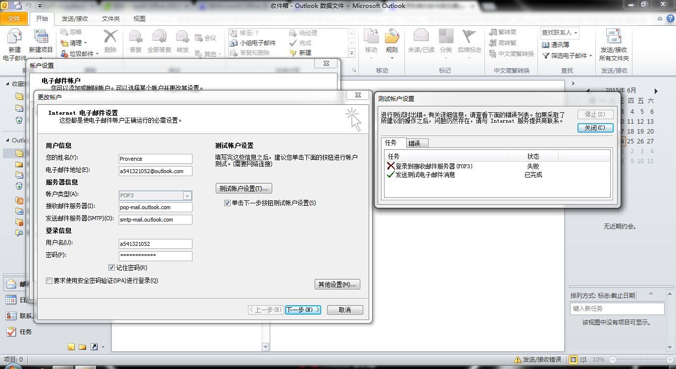Toggle Remember password (记住密码) checkbox
Viewport: 676px width, 369px height.
tap(111, 268)
